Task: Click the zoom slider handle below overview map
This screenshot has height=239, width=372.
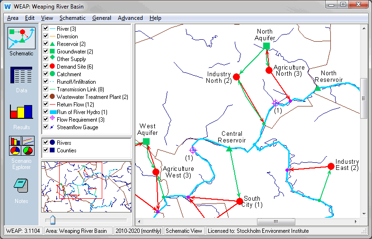Action: pos(53,220)
